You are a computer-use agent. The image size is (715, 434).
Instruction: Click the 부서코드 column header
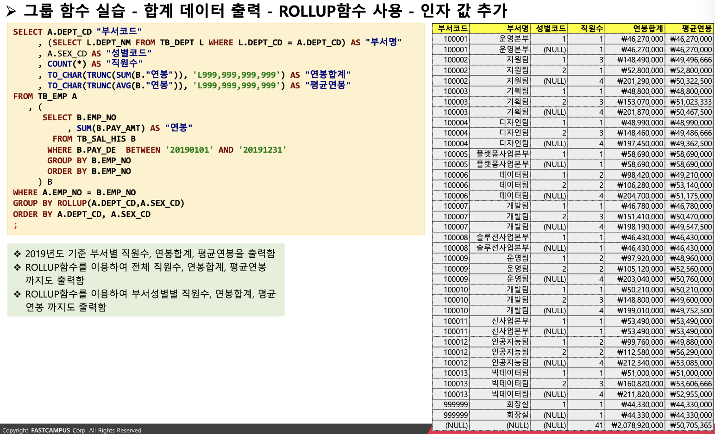coord(451,29)
